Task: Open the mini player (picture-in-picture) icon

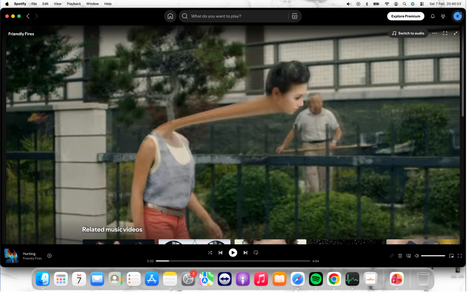Action: tap(451, 256)
